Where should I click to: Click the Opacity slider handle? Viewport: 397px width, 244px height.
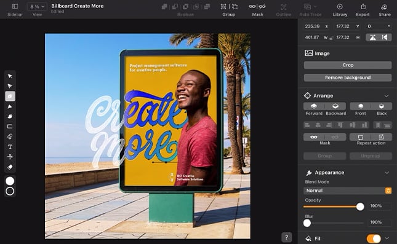(x=360, y=207)
